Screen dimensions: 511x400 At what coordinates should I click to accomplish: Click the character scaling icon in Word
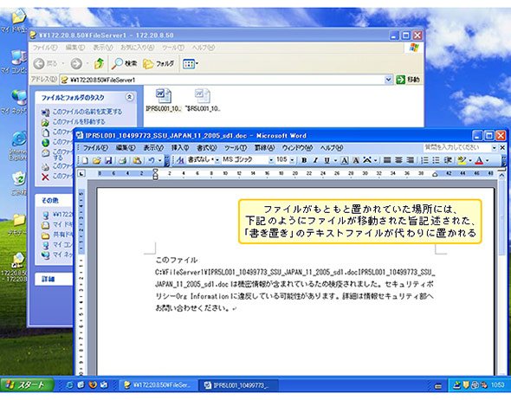(x=367, y=160)
